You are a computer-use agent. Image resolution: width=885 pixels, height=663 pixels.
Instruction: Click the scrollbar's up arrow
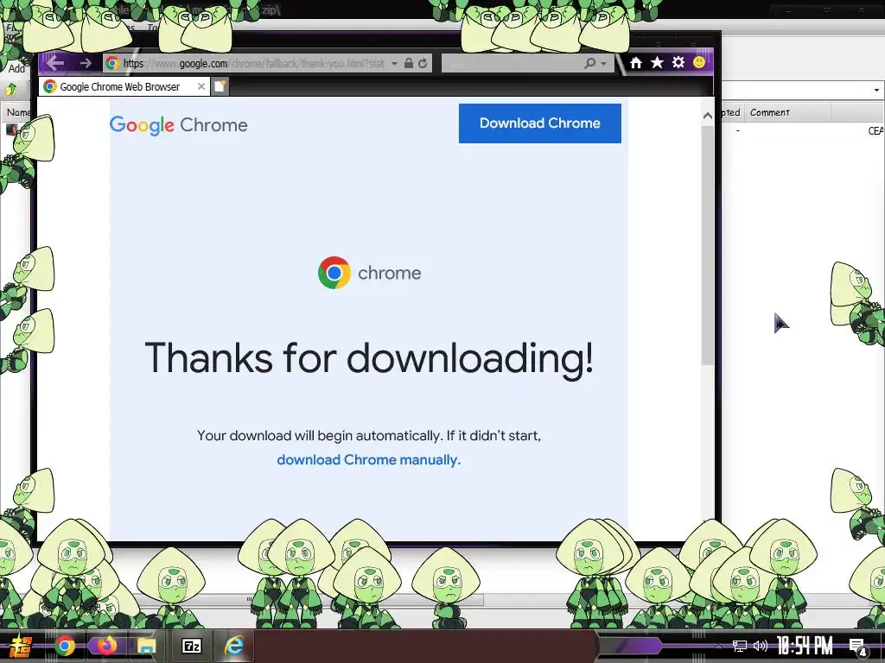coord(707,116)
